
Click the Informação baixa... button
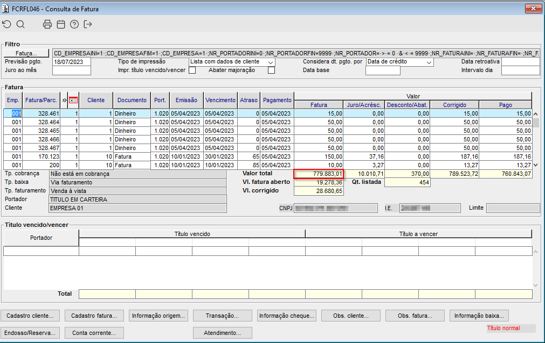(x=479, y=316)
